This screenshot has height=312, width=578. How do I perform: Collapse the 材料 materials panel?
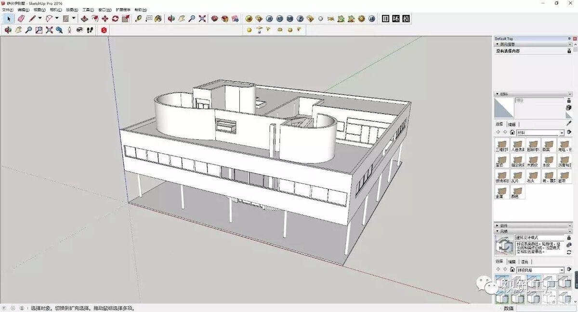[497, 94]
